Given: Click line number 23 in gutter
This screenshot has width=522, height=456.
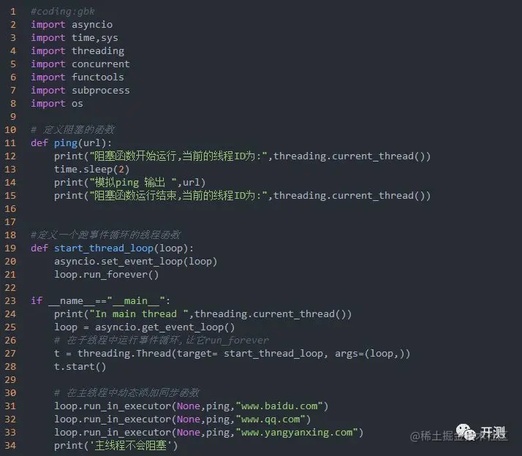Looking at the screenshot, I should click(x=10, y=301).
